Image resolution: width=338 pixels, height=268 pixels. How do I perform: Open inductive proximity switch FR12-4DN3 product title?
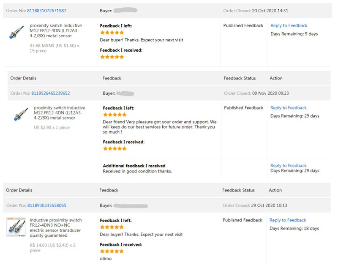56,228
